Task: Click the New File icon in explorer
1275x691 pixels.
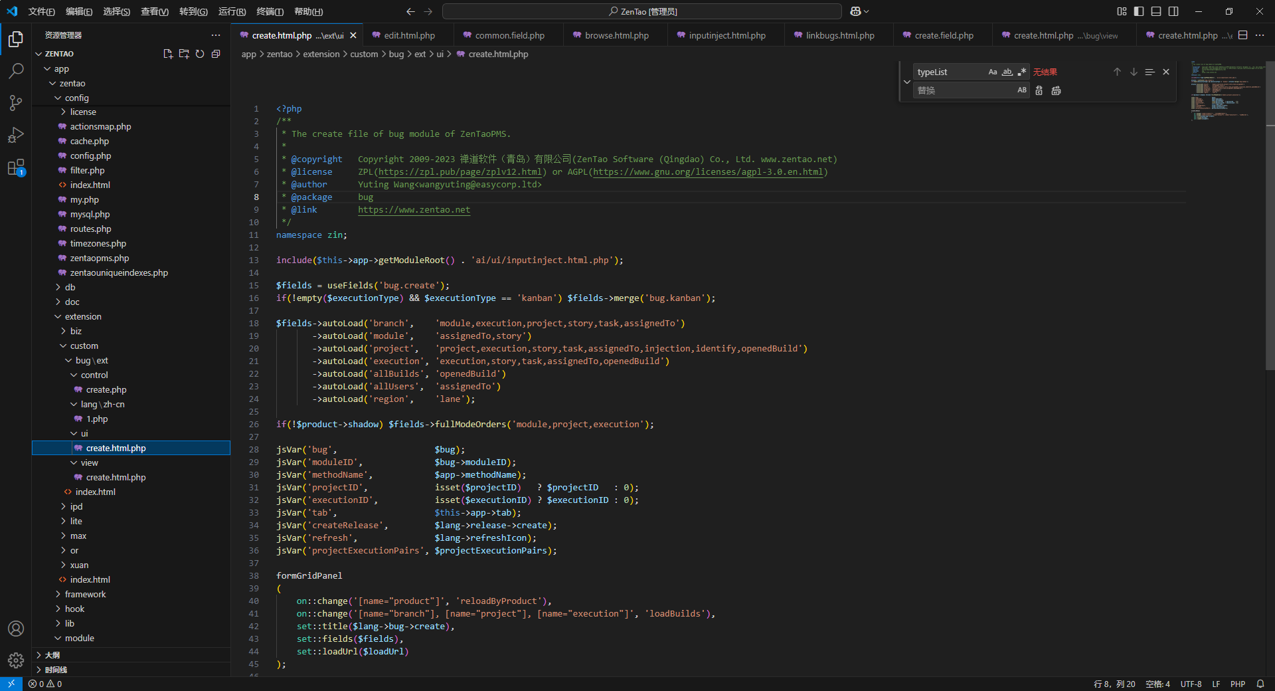Action: [168, 54]
